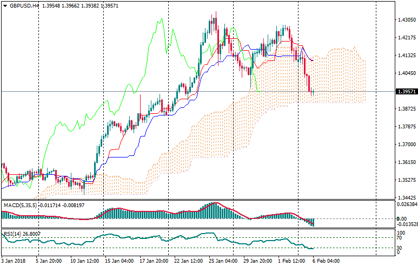
Task: Select the RSI(14) indicator label
Action: tap(14, 234)
